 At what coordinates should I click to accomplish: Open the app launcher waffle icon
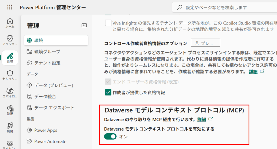(x=10, y=7)
